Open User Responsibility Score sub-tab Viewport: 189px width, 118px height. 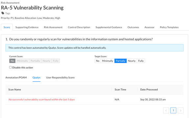(60, 77)
